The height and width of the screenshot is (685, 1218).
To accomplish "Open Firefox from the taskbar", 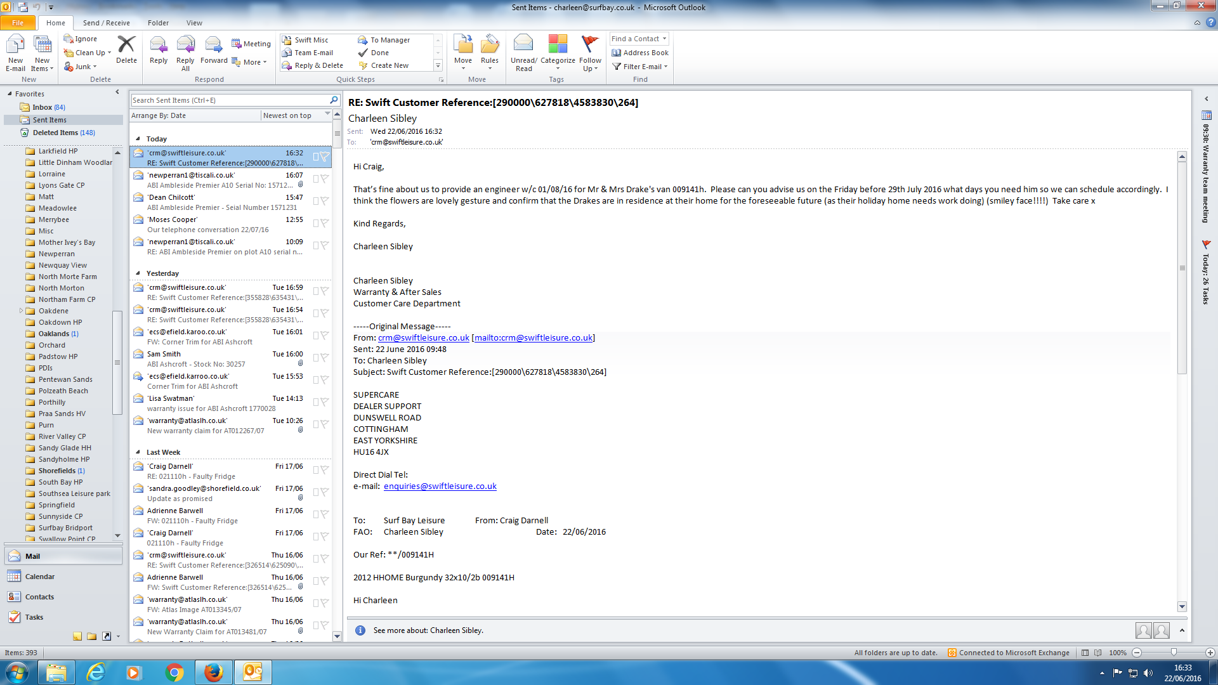I will [x=213, y=672].
